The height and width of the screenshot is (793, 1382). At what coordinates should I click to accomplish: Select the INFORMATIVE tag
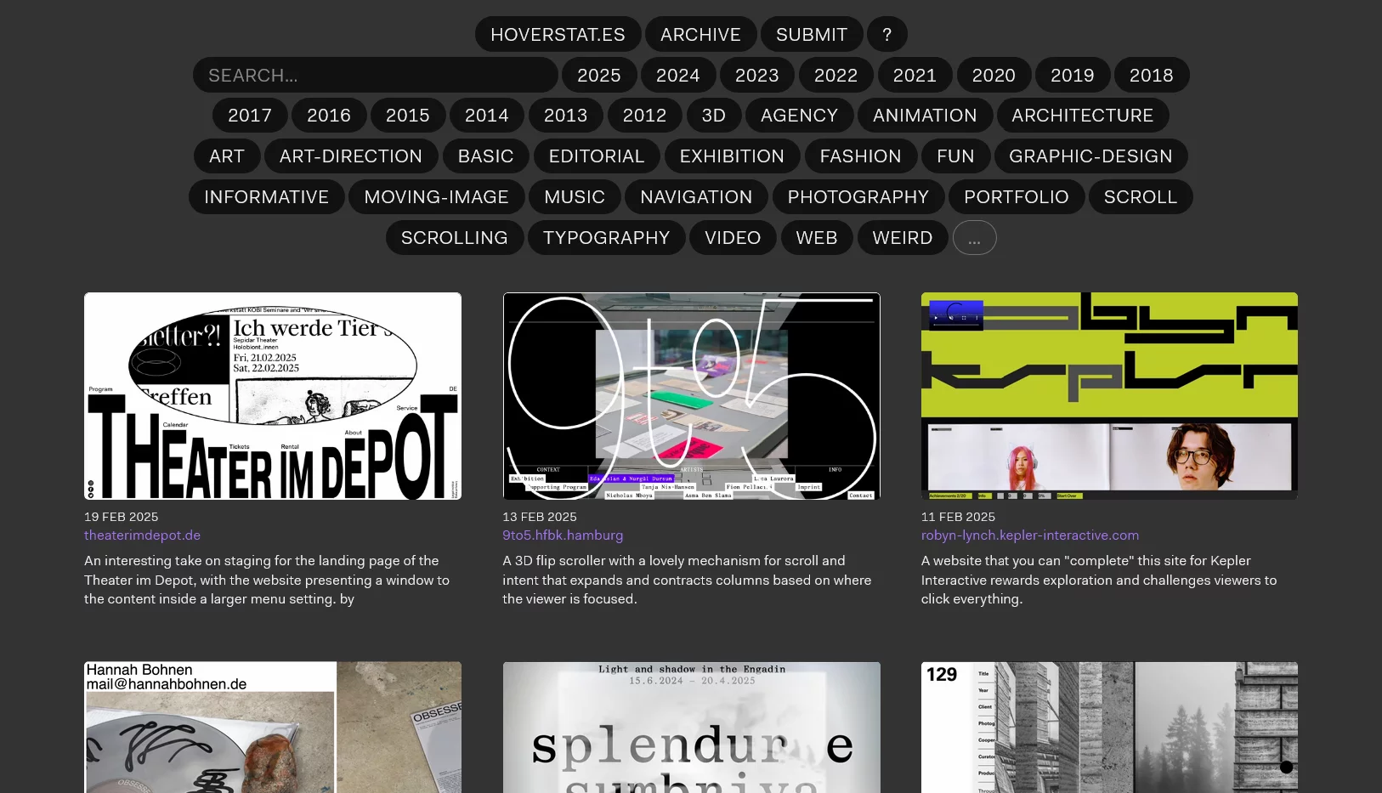267,196
